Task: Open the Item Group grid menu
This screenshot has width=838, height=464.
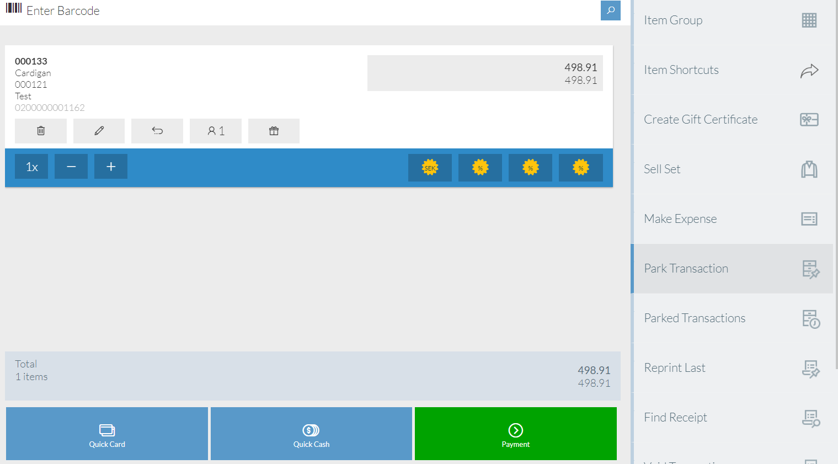Action: pyautogui.click(x=733, y=20)
